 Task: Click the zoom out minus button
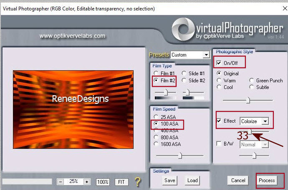(x=61, y=182)
